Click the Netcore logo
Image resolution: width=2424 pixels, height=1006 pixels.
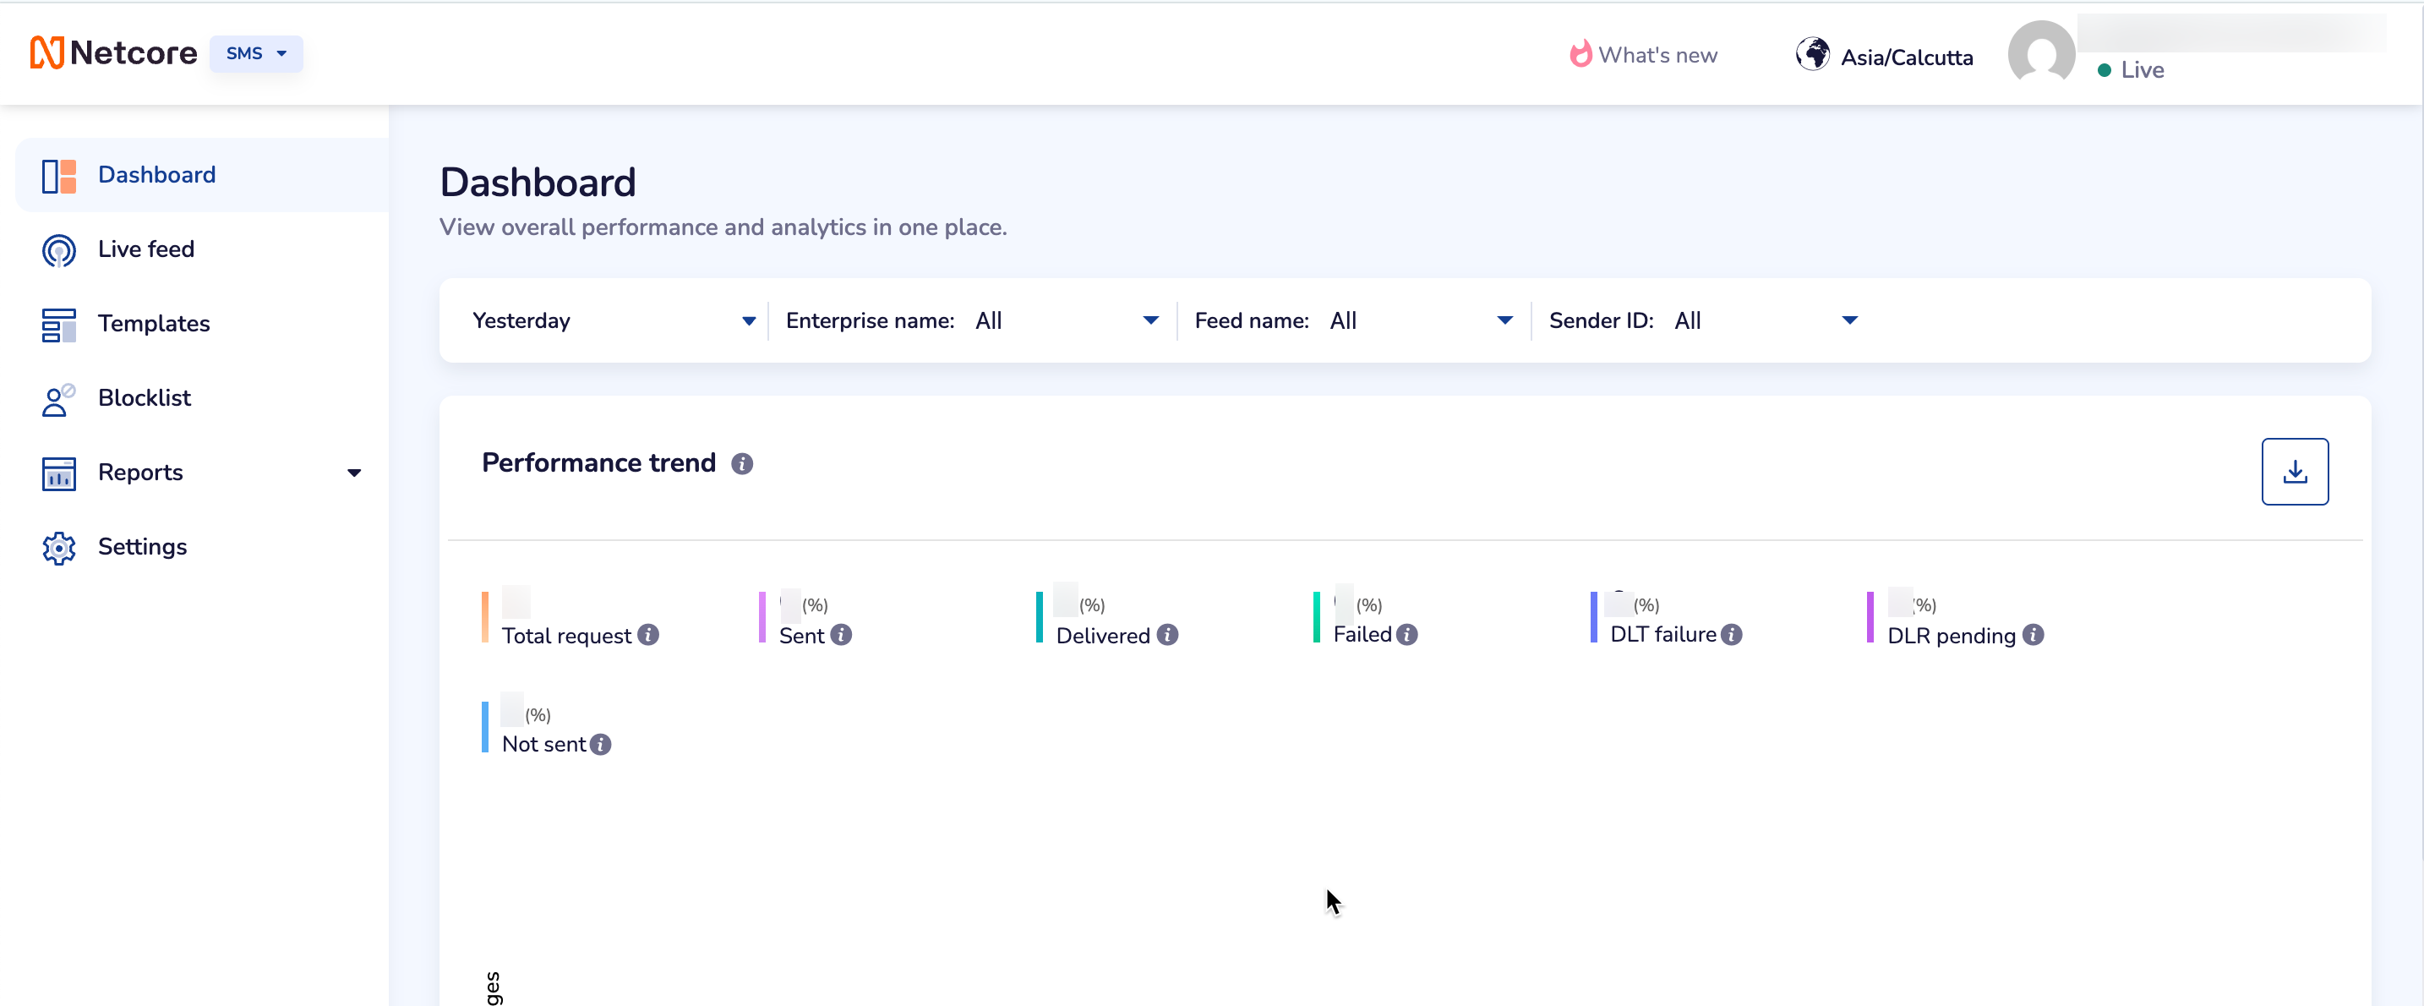[113, 52]
